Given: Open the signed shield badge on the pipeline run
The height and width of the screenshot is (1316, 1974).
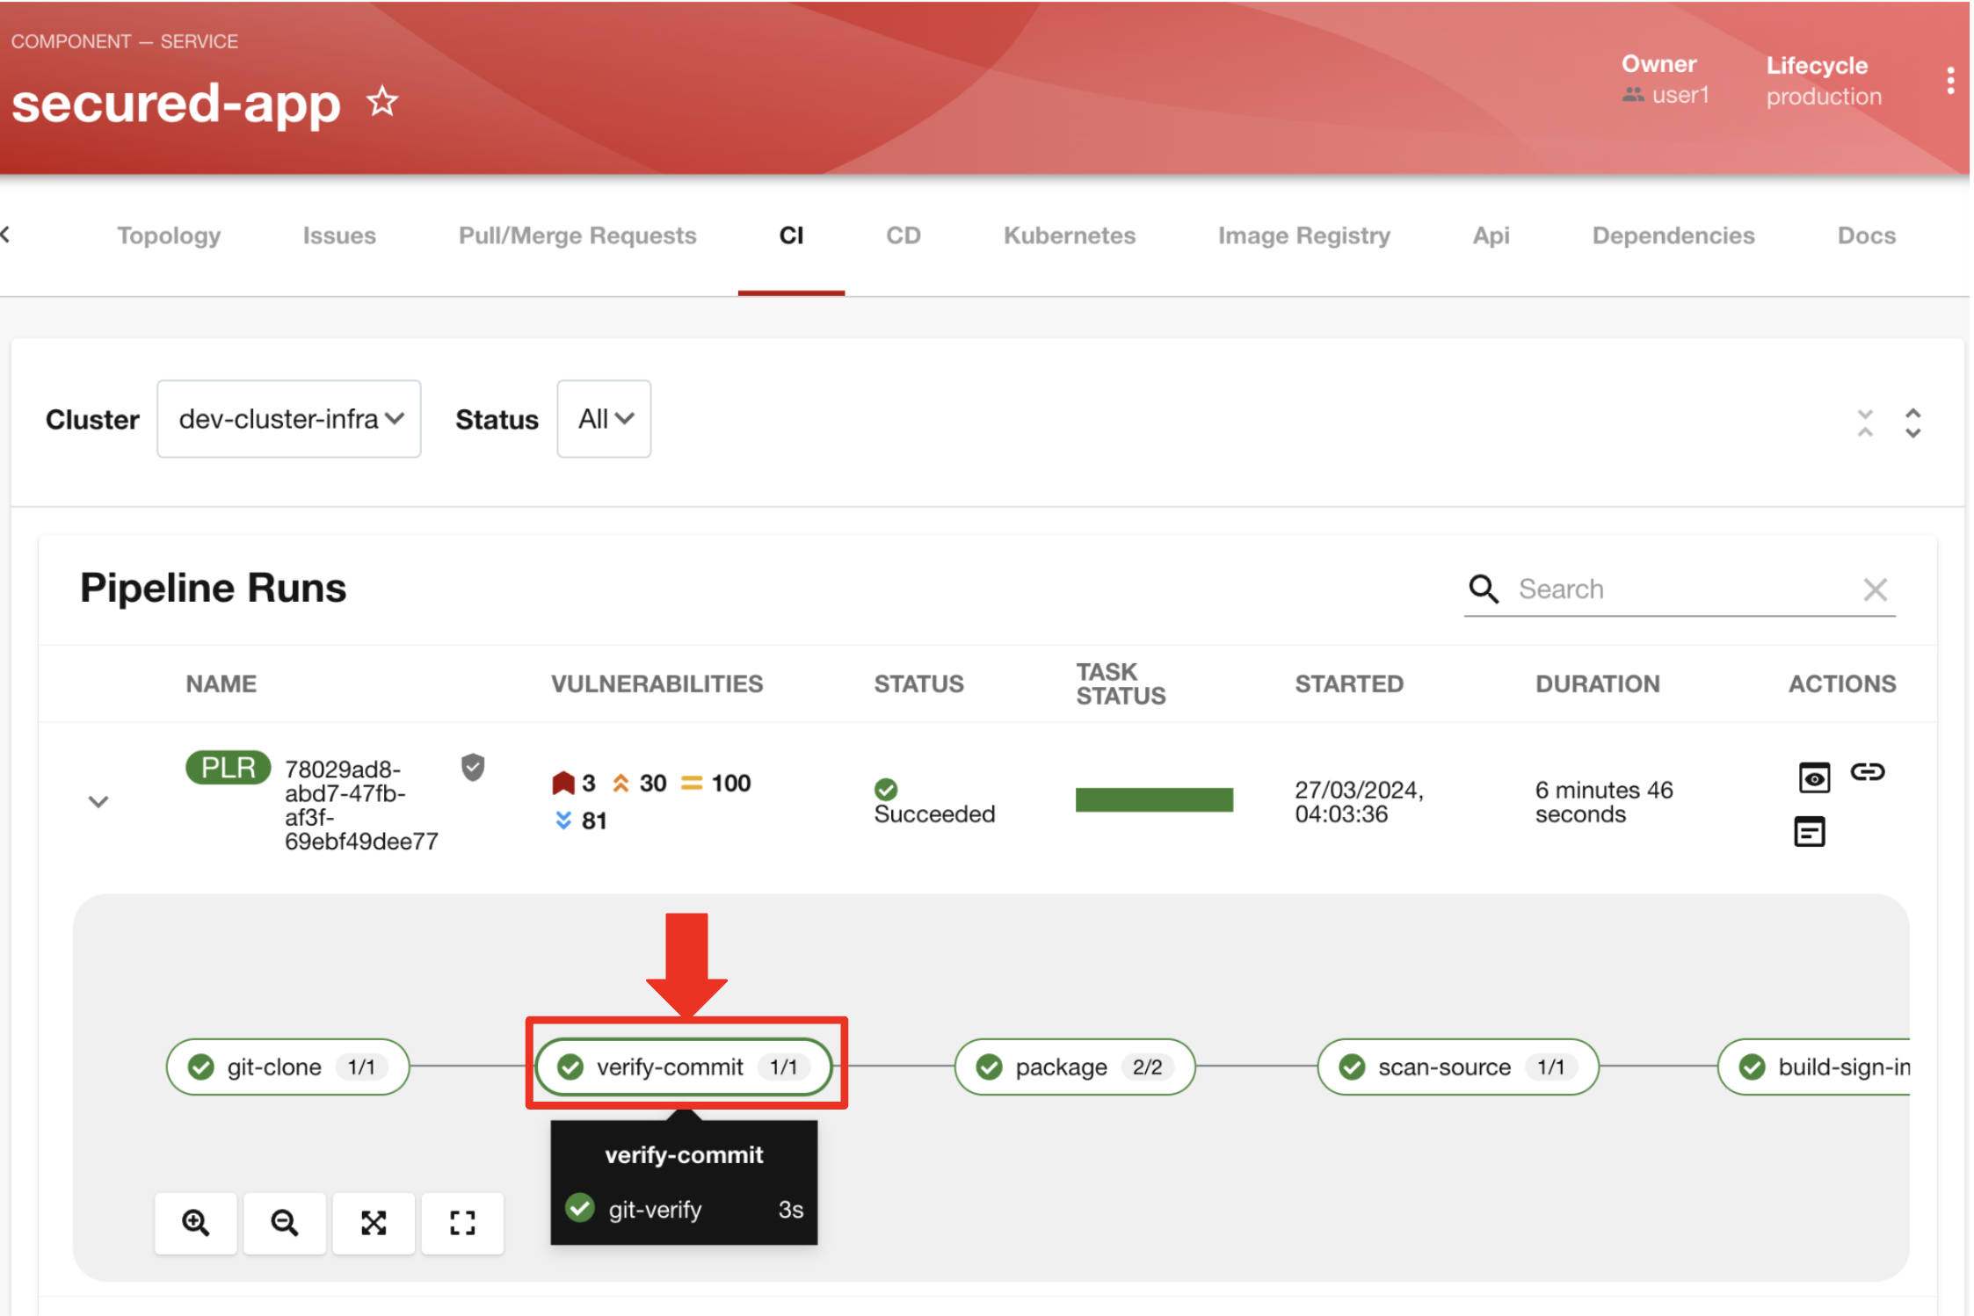Looking at the screenshot, I should (x=473, y=767).
